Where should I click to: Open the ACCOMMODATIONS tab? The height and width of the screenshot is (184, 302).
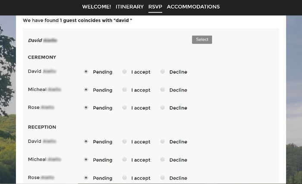point(193,6)
